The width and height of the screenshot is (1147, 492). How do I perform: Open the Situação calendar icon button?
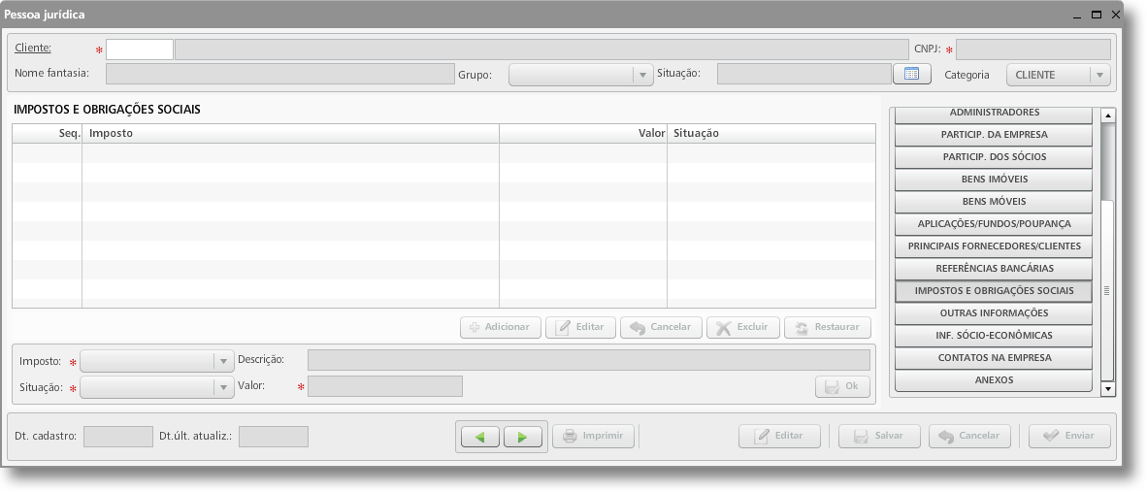(x=911, y=74)
